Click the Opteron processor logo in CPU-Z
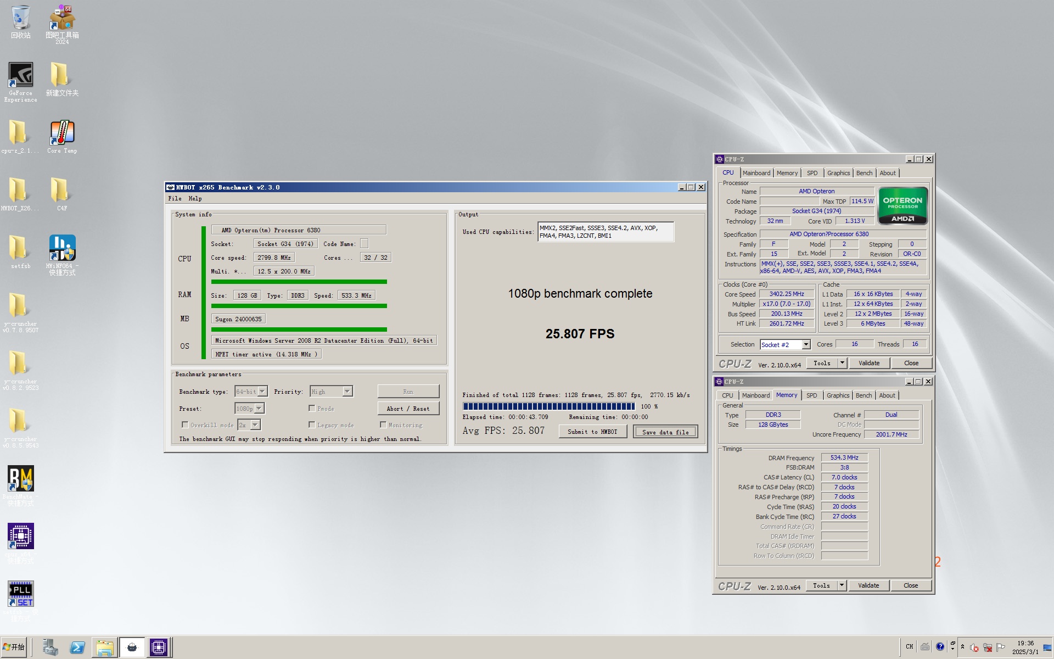 click(903, 206)
